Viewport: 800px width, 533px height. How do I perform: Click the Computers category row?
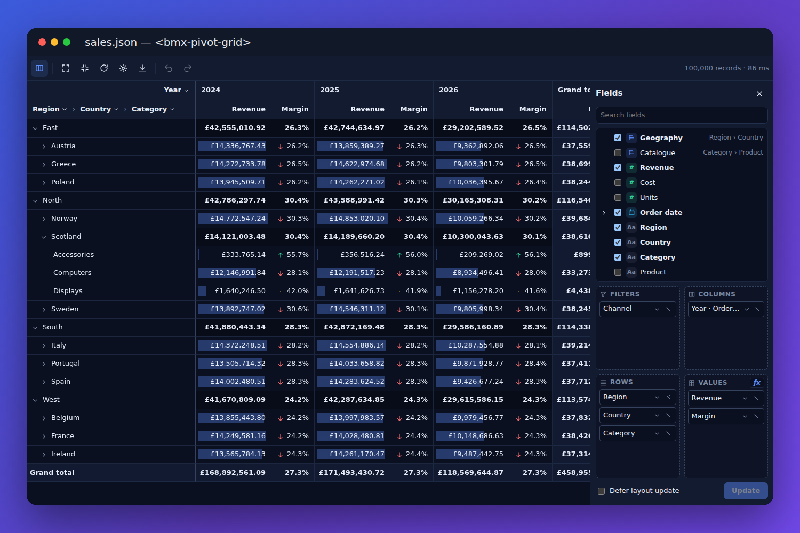111,273
